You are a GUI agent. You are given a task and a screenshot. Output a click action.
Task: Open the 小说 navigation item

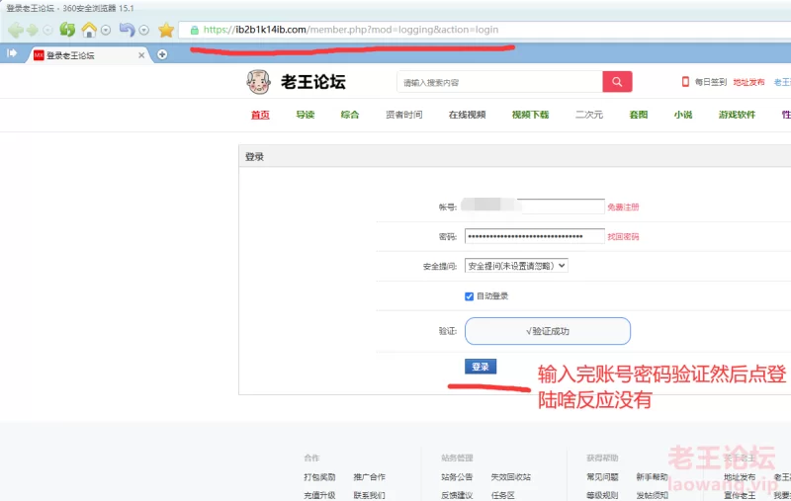click(683, 115)
